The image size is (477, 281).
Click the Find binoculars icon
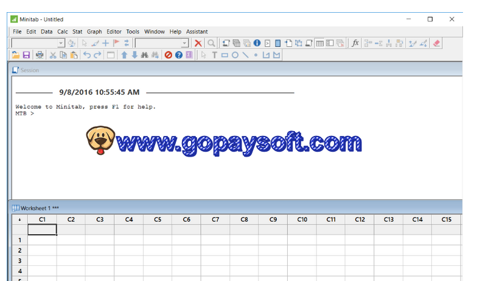145,55
